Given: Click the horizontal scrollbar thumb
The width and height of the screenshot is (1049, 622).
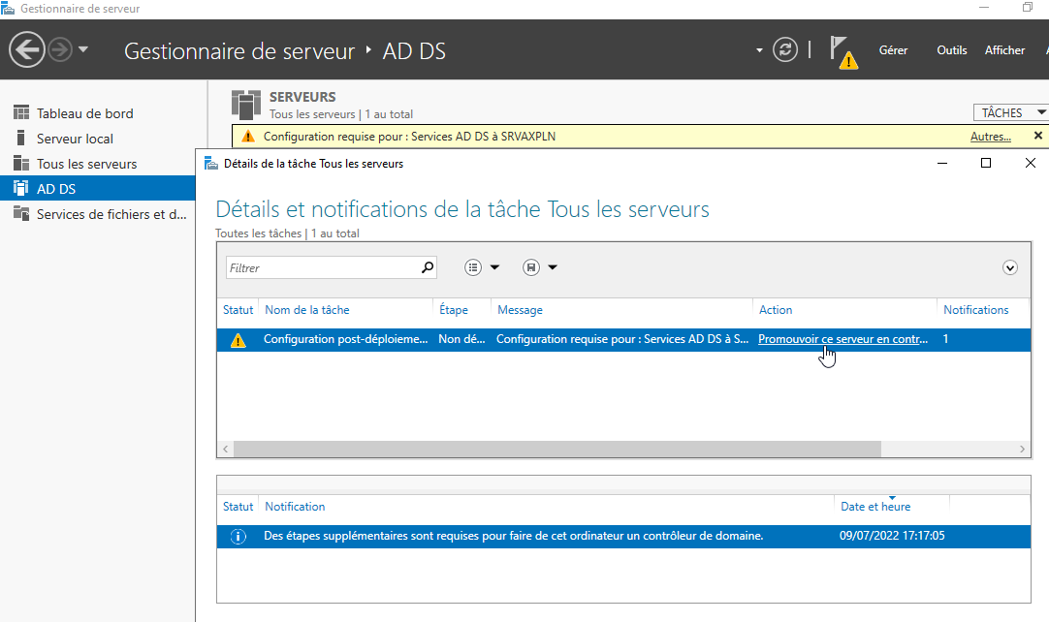Looking at the screenshot, I should tap(556, 449).
